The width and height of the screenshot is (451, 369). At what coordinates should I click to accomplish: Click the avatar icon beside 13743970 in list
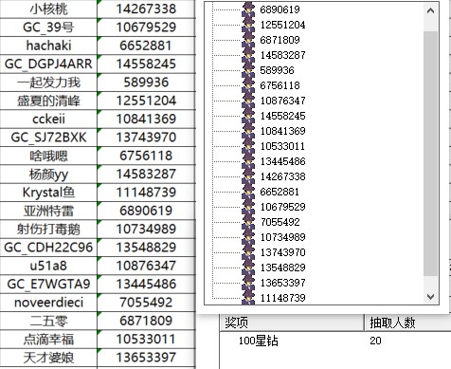(x=248, y=252)
